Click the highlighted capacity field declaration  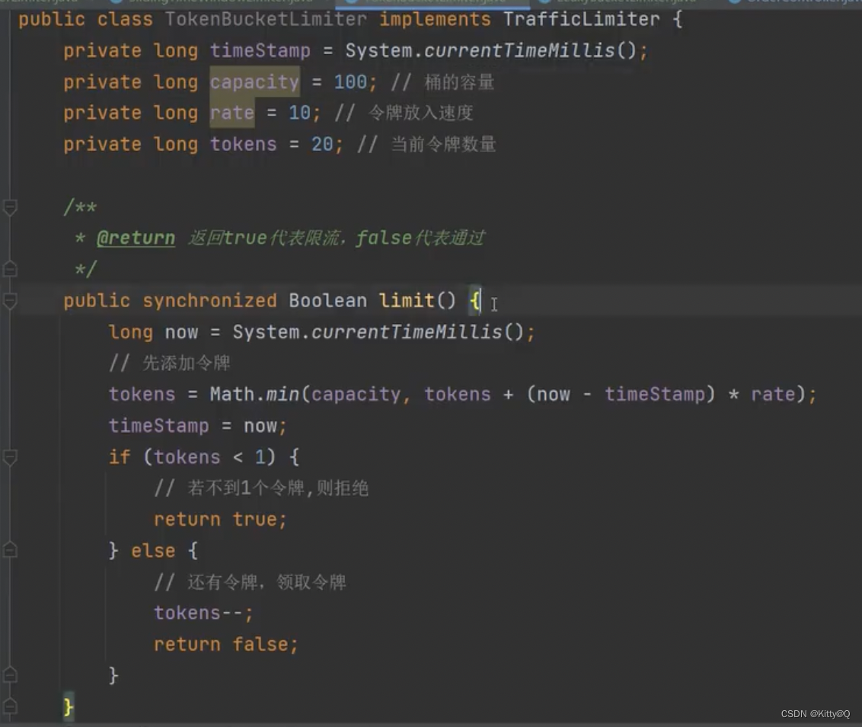(x=254, y=82)
